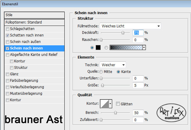Image resolution: width=191 pixels, height=130 pixels.
Task: Select the solid color radio button
Action: 92,48
